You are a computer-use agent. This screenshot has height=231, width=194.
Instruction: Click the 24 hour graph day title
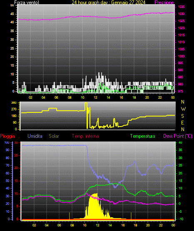pos(109,2)
